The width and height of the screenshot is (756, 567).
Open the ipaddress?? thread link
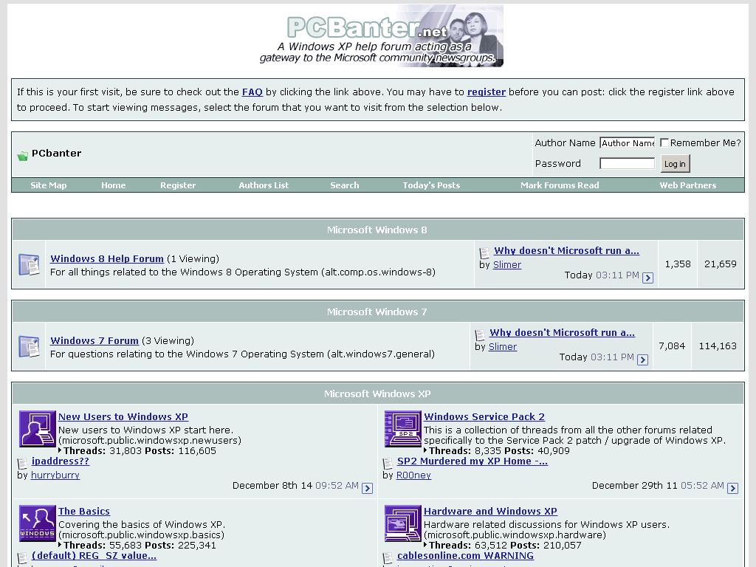(61, 461)
